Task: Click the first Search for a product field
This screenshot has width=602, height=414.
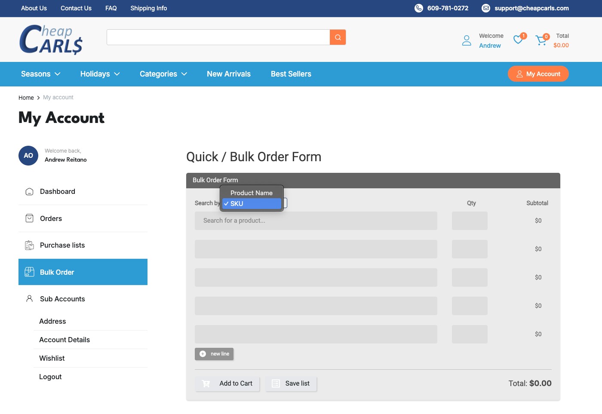Action: 316,221
